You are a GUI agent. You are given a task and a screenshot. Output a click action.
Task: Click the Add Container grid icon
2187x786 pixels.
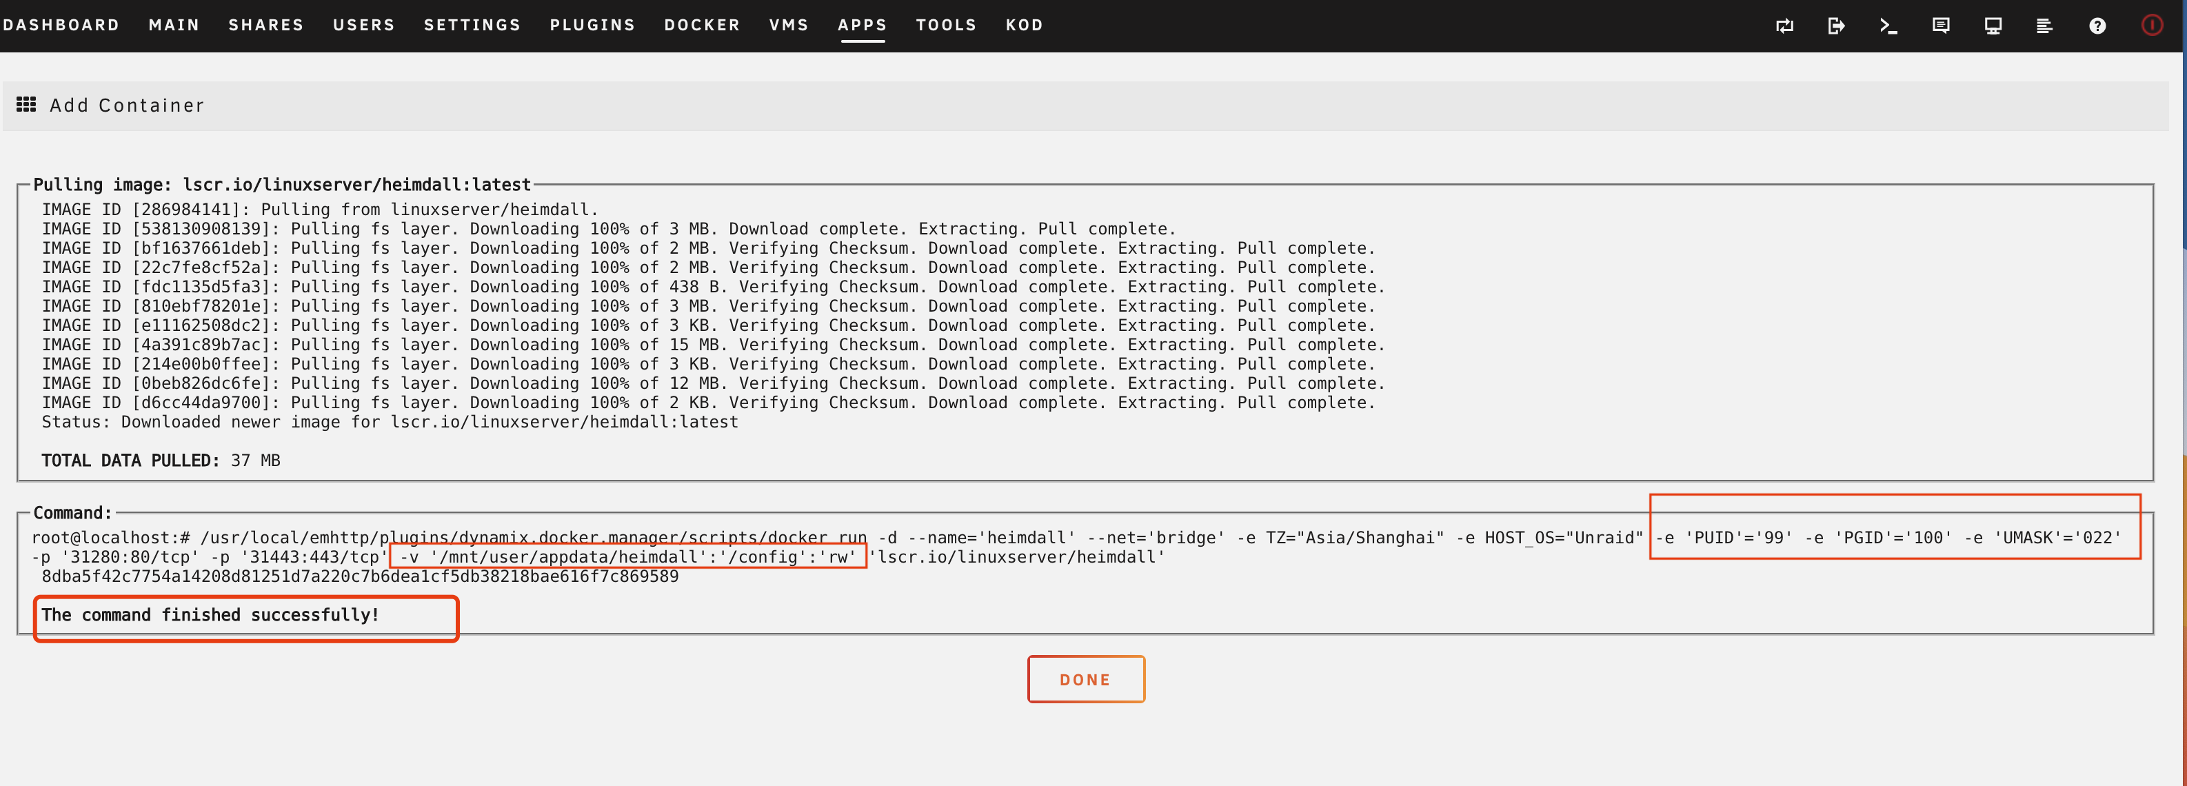(26, 104)
